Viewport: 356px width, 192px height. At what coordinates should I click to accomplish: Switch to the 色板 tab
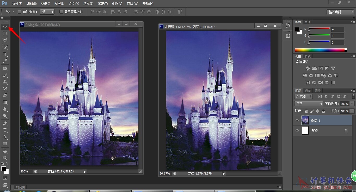(308, 22)
